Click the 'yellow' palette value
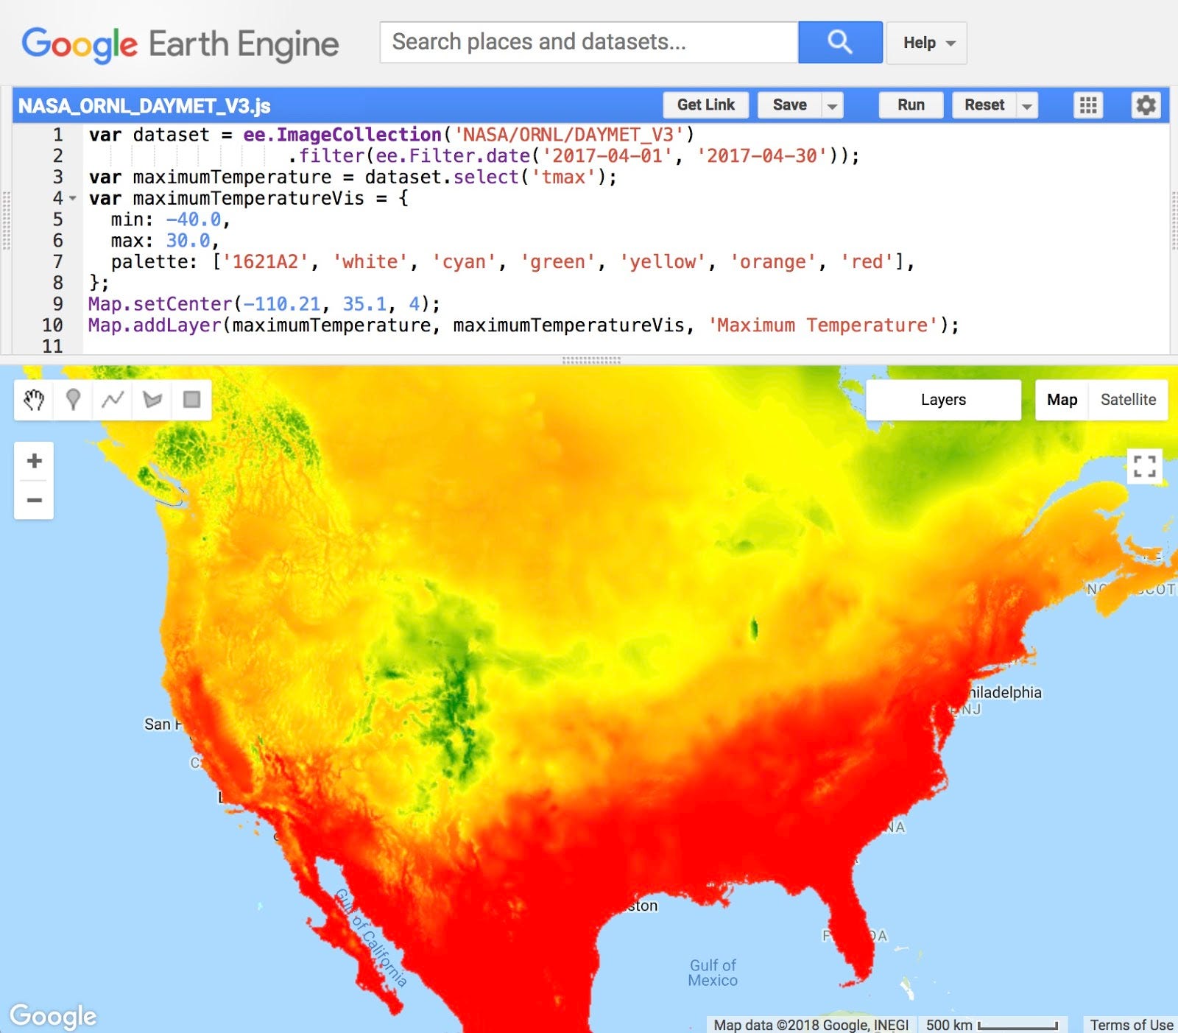 [663, 262]
